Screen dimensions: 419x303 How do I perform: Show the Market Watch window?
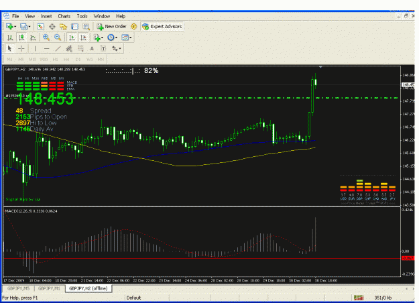[40, 26]
